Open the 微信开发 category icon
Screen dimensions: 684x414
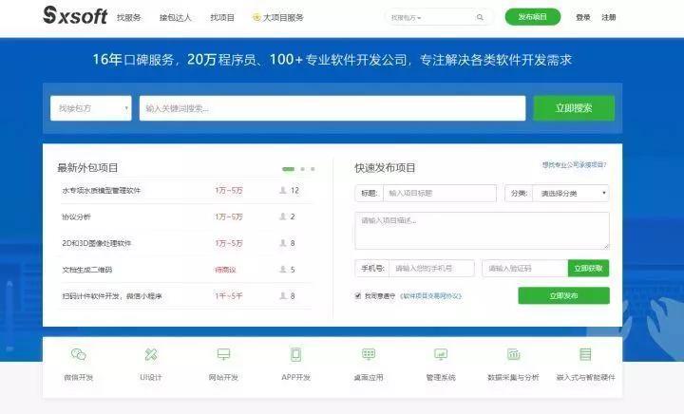[79, 354]
